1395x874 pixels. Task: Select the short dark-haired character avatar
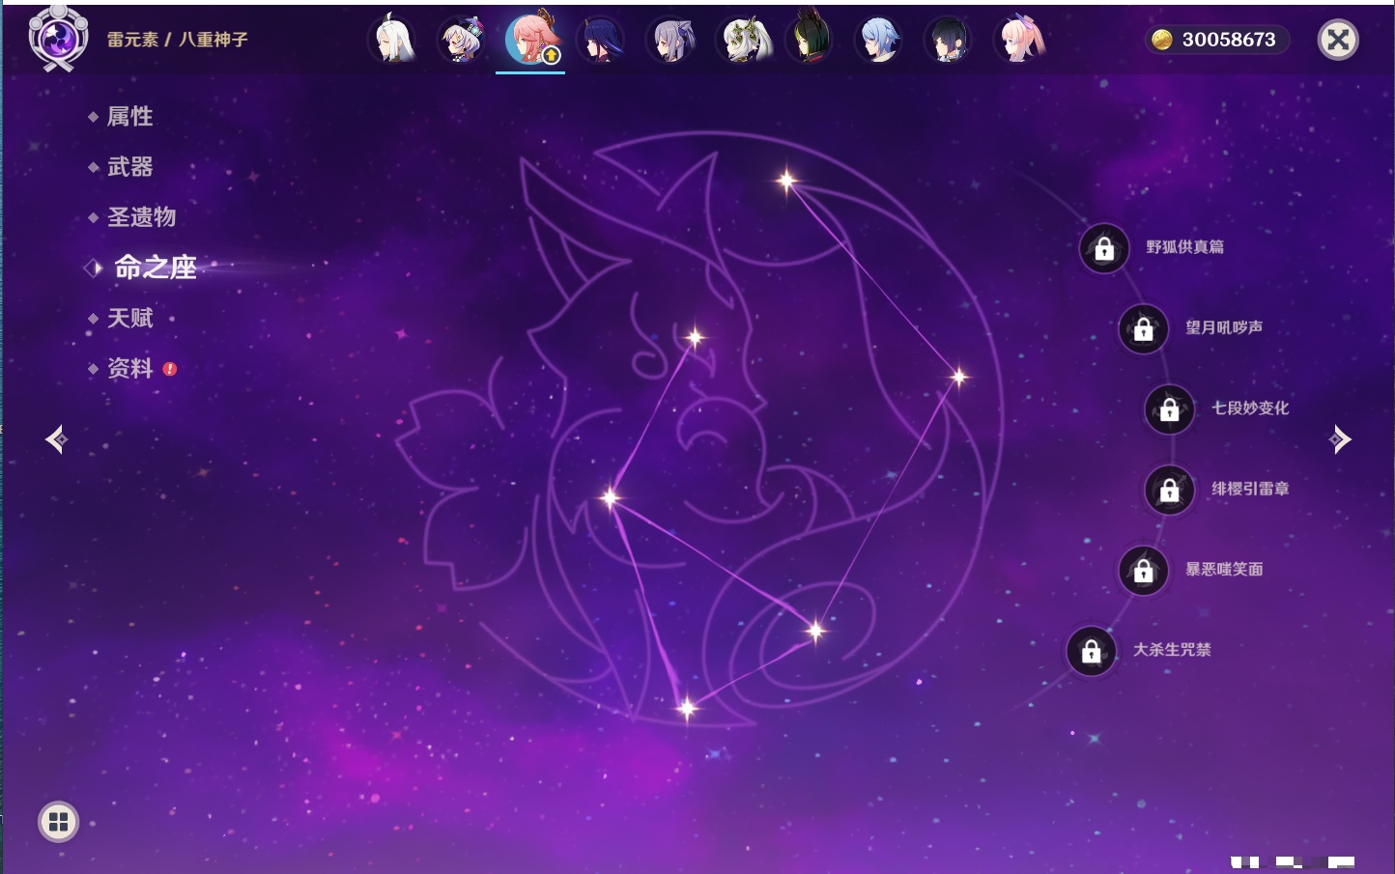click(949, 41)
